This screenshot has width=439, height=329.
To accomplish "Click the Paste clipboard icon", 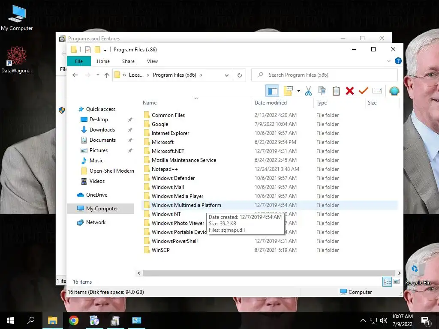I will tap(336, 91).
